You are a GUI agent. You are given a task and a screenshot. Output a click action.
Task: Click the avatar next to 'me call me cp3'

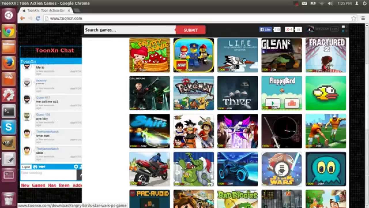pos(27,100)
